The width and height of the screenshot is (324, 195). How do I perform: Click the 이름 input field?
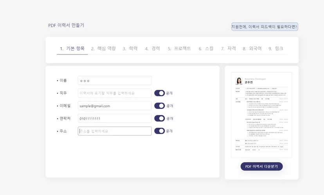(x=115, y=81)
